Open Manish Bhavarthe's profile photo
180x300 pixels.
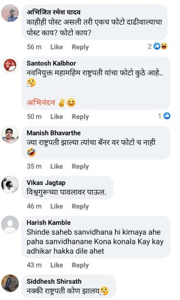point(10,135)
